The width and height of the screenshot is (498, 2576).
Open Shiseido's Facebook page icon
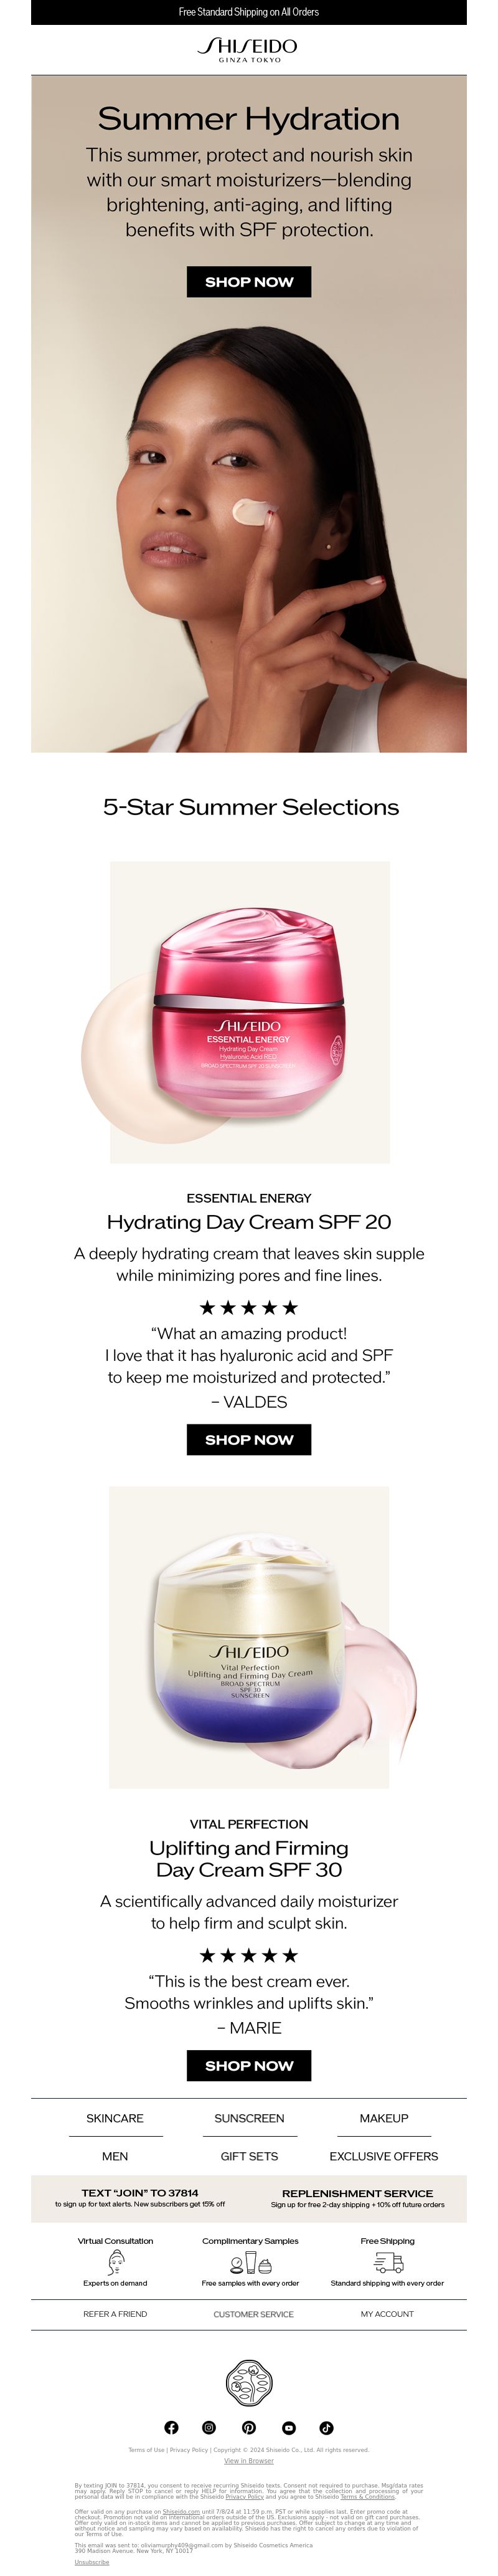171,2427
